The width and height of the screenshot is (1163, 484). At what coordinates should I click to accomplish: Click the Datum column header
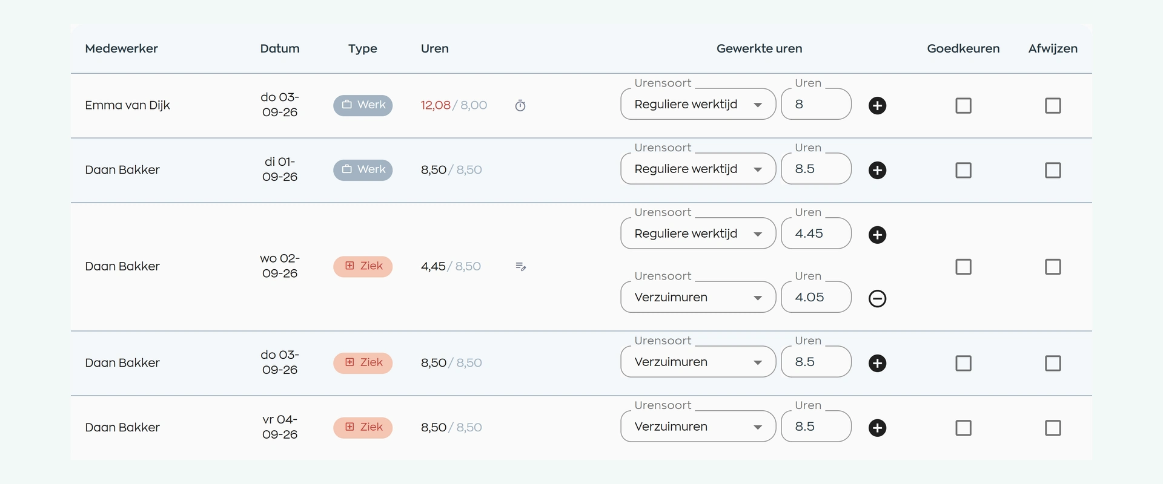click(x=280, y=48)
